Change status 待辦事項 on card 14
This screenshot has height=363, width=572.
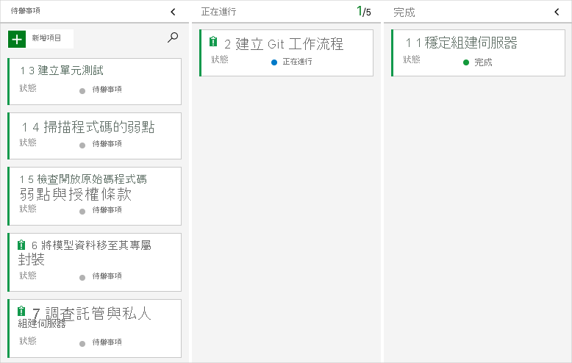click(x=107, y=143)
